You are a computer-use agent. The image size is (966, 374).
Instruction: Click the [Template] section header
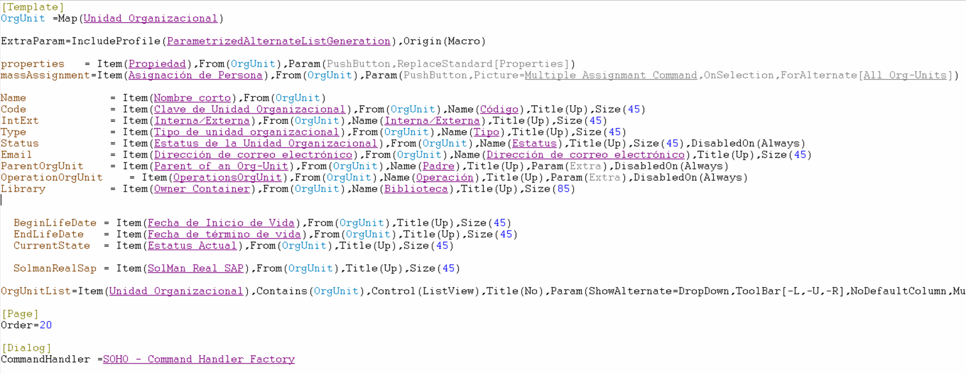tap(33, 7)
